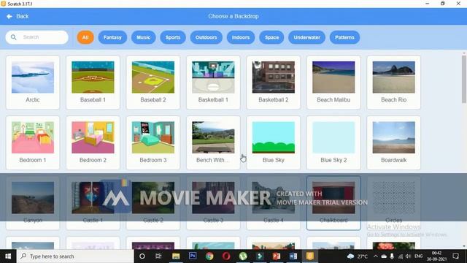
Task: Open Word from the taskbar
Action: click(x=293, y=256)
